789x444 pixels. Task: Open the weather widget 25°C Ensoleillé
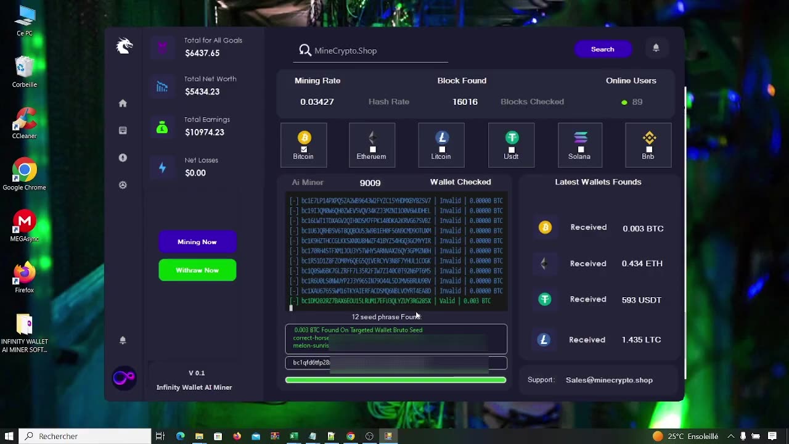pyautogui.click(x=685, y=436)
